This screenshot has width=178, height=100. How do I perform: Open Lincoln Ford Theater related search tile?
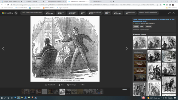click(140, 64)
